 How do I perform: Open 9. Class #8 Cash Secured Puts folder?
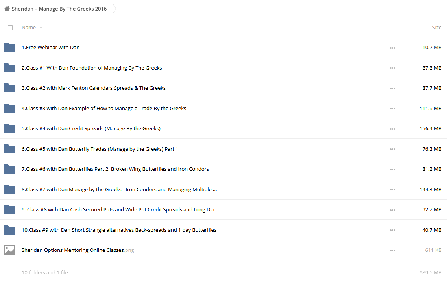[120, 209]
